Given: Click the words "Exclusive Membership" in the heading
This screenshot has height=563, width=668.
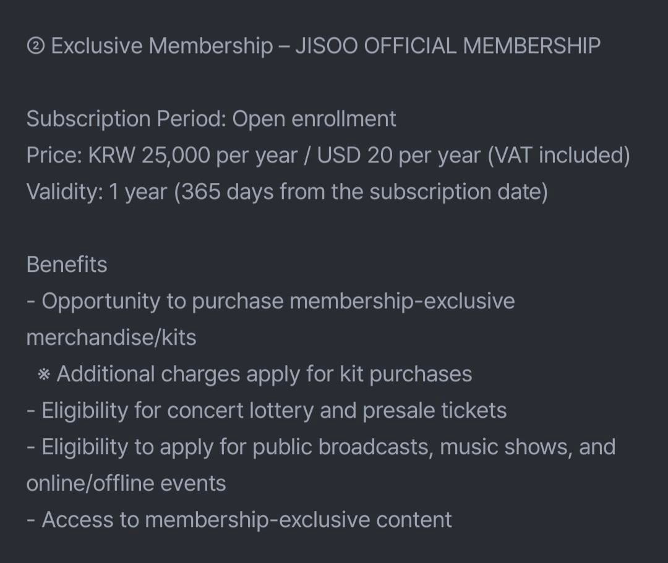Looking at the screenshot, I should tap(161, 46).
